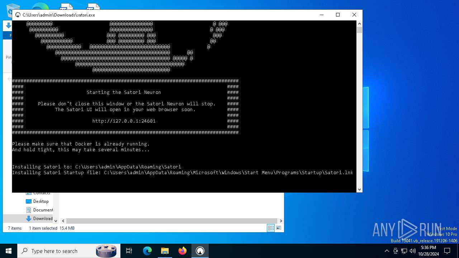Open the volume control in system tray
Screen dimensions: 459x258
(x=412, y=251)
